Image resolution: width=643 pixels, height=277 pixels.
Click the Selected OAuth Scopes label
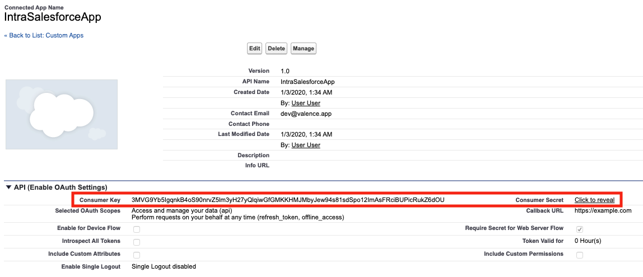[x=88, y=210]
